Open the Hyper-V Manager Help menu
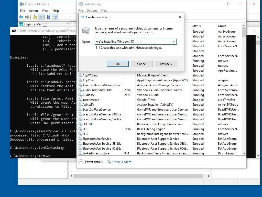This screenshot has height=197, width=262. [56, 11]
